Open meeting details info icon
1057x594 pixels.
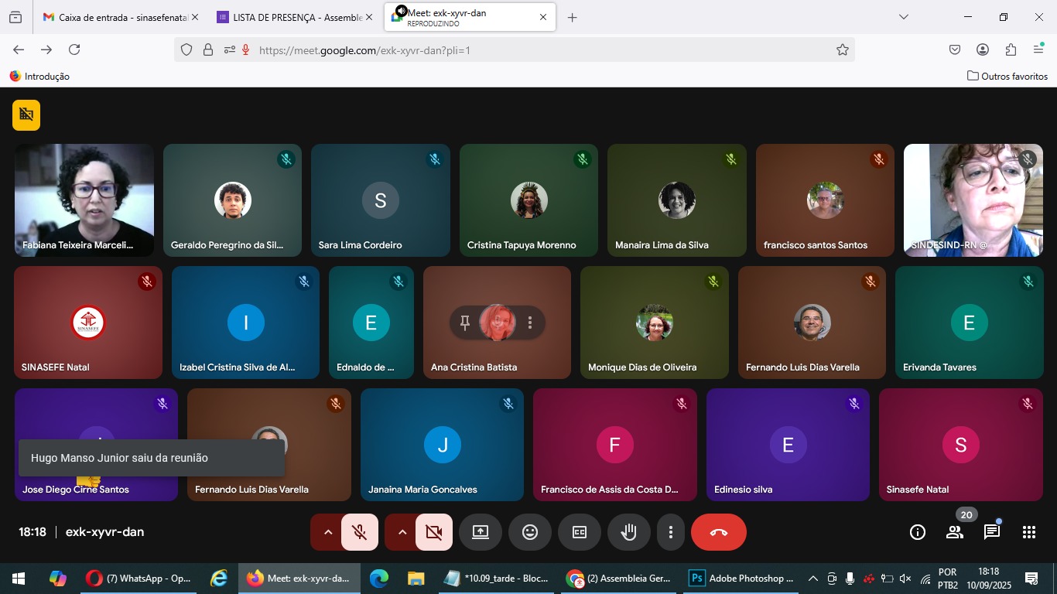(918, 532)
